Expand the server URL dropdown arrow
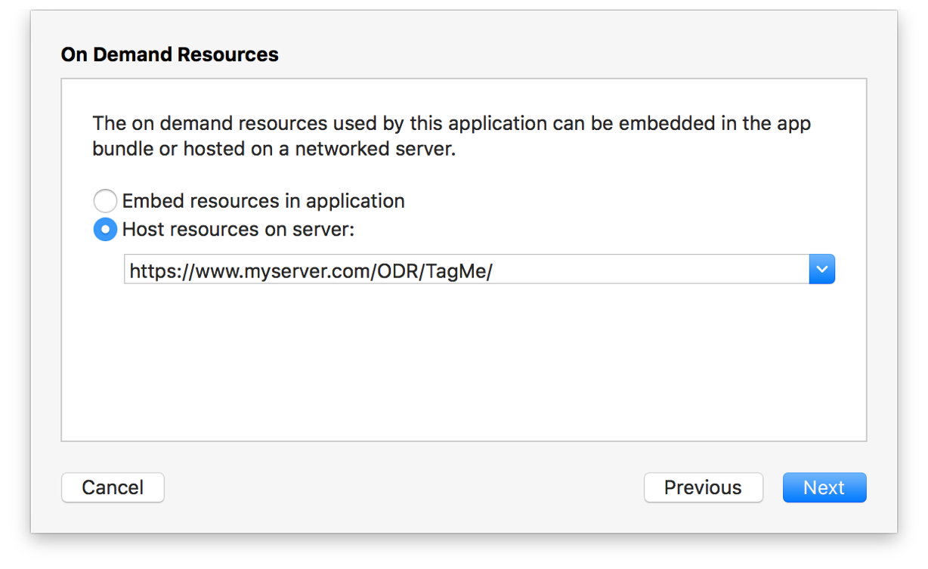The image size is (928, 569). pyautogui.click(x=821, y=269)
